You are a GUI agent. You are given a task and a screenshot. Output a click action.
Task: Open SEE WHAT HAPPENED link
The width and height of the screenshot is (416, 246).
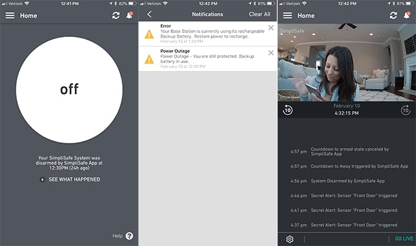[74, 179]
